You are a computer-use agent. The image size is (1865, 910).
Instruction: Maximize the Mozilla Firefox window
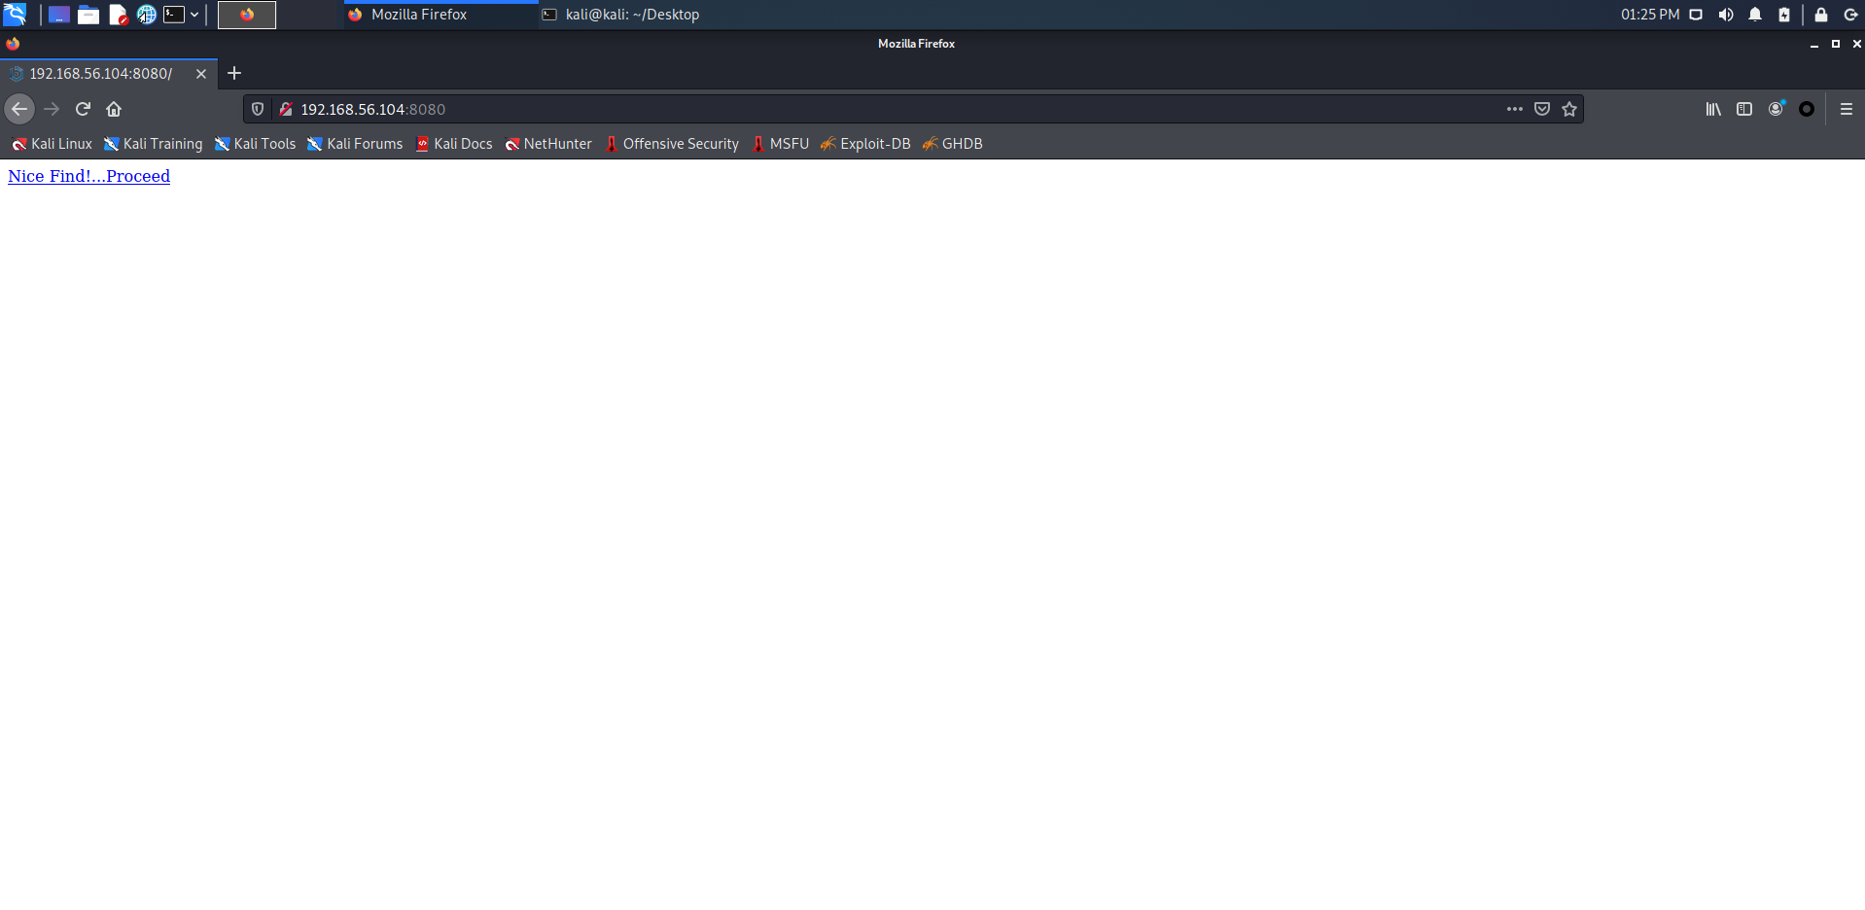point(1836,44)
